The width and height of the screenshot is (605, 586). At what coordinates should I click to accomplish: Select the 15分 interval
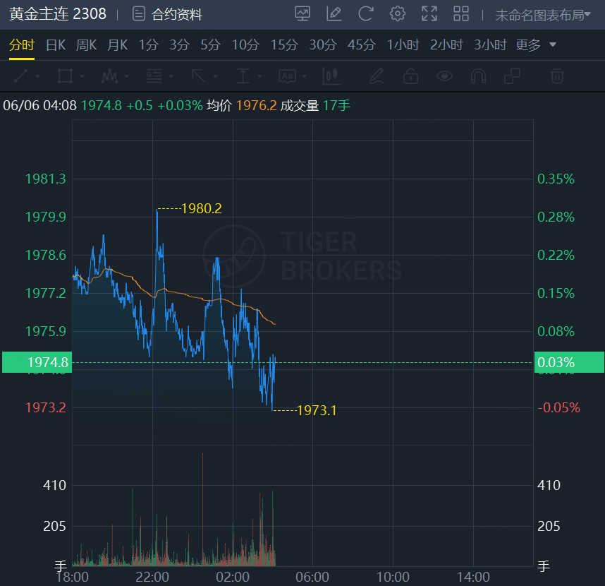284,44
